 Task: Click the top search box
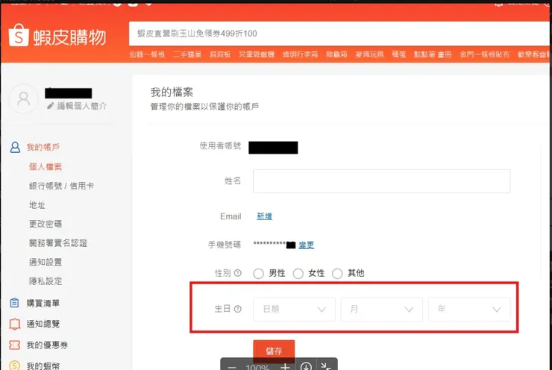coord(340,34)
